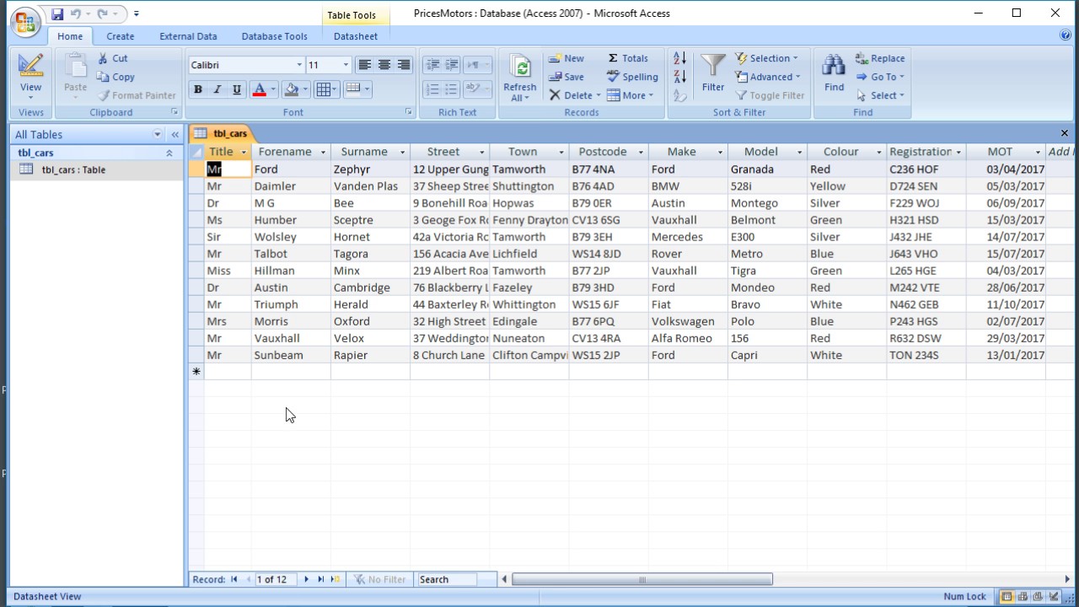This screenshot has width=1079, height=607.
Task: Switch to the Create ribbon tab
Action: [120, 36]
